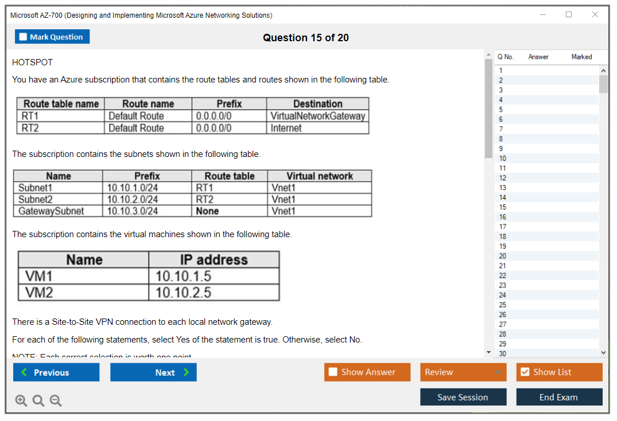Image resolution: width=617 pixels, height=421 pixels.
Task: Advance with the Next button
Action: pyautogui.click(x=153, y=372)
